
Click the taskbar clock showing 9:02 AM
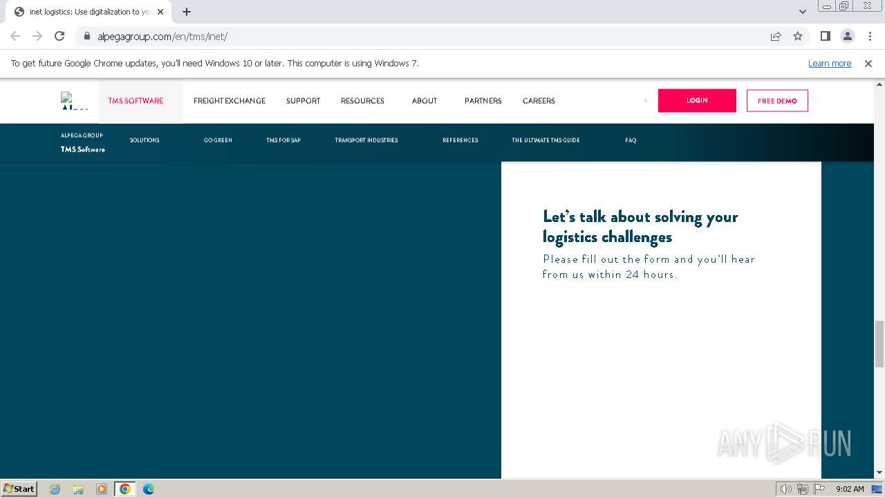850,489
